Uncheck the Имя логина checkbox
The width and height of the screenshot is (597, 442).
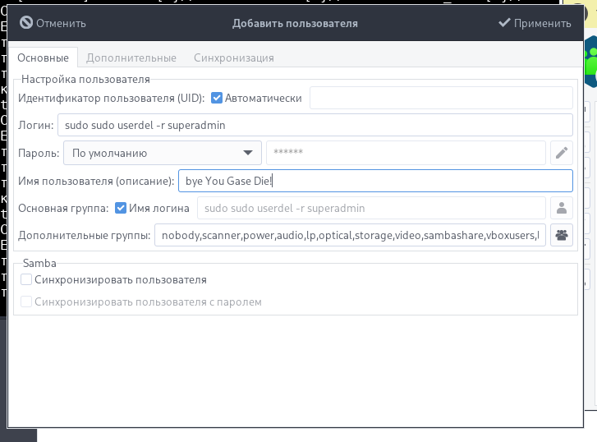point(121,209)
